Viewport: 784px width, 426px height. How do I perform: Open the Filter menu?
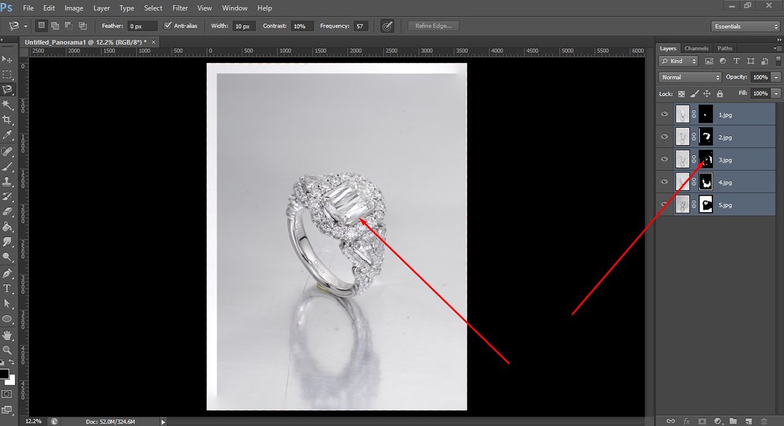click(x=179, y=8)
